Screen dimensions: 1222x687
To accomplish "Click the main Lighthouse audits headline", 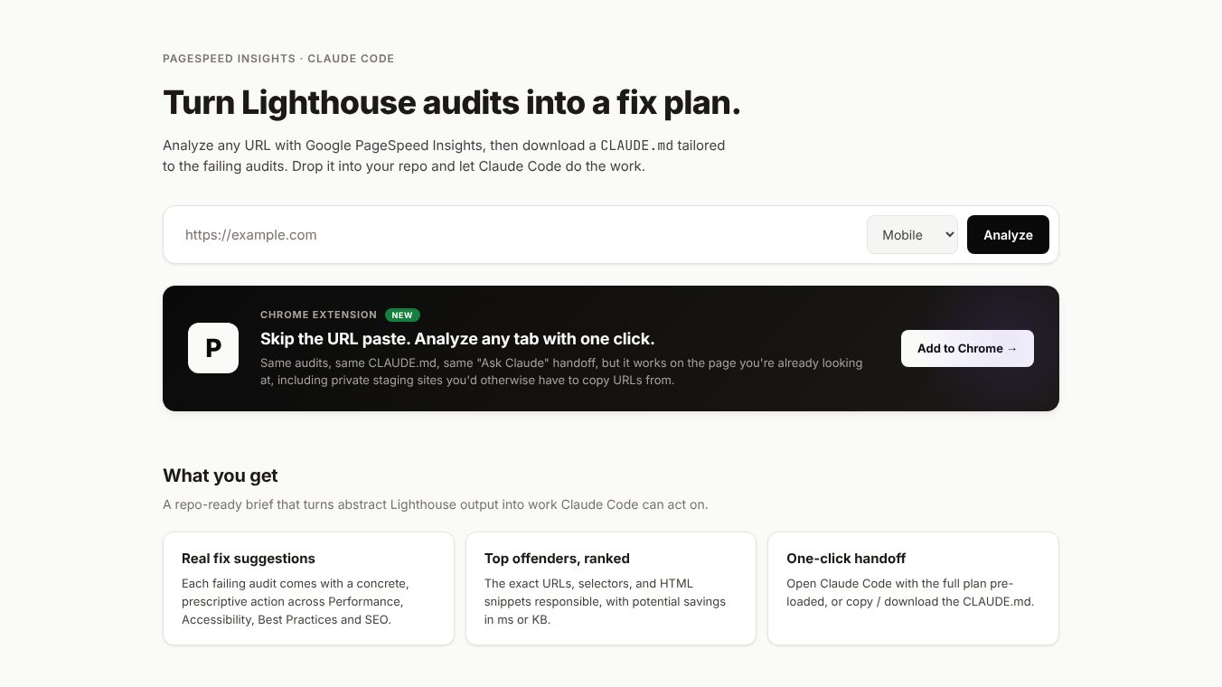I will 451,103.
